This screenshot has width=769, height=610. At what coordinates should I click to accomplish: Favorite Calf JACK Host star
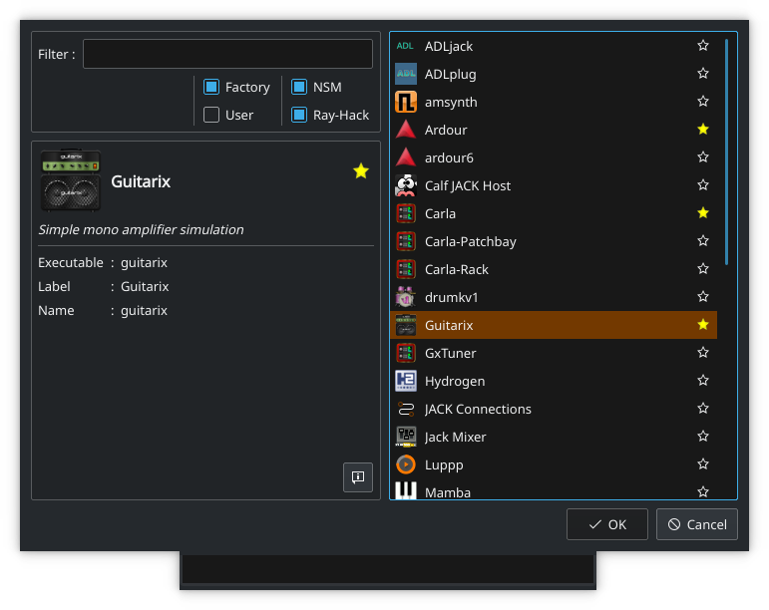[703, 185]
